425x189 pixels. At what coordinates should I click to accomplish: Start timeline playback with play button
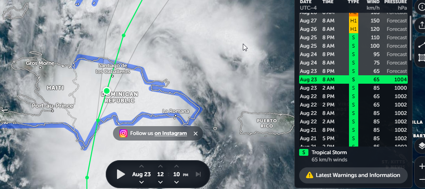(x=121, y=174)
